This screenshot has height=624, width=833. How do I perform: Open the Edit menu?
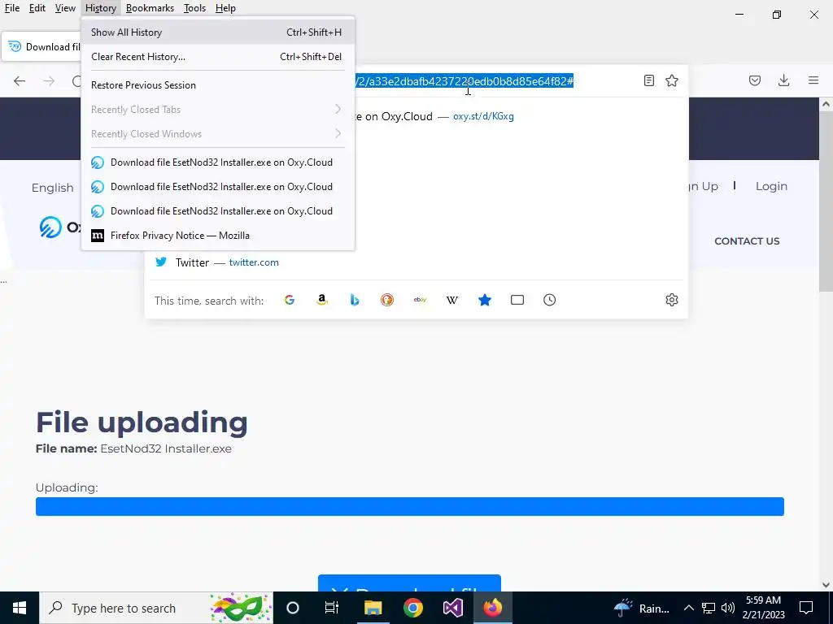click(x=37, y=8)
